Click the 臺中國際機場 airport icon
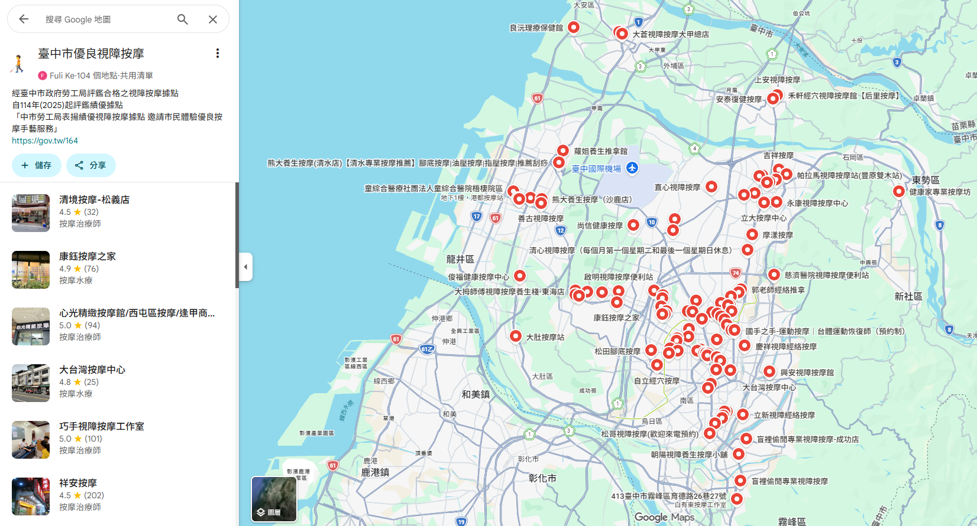 tap(632, 168)
